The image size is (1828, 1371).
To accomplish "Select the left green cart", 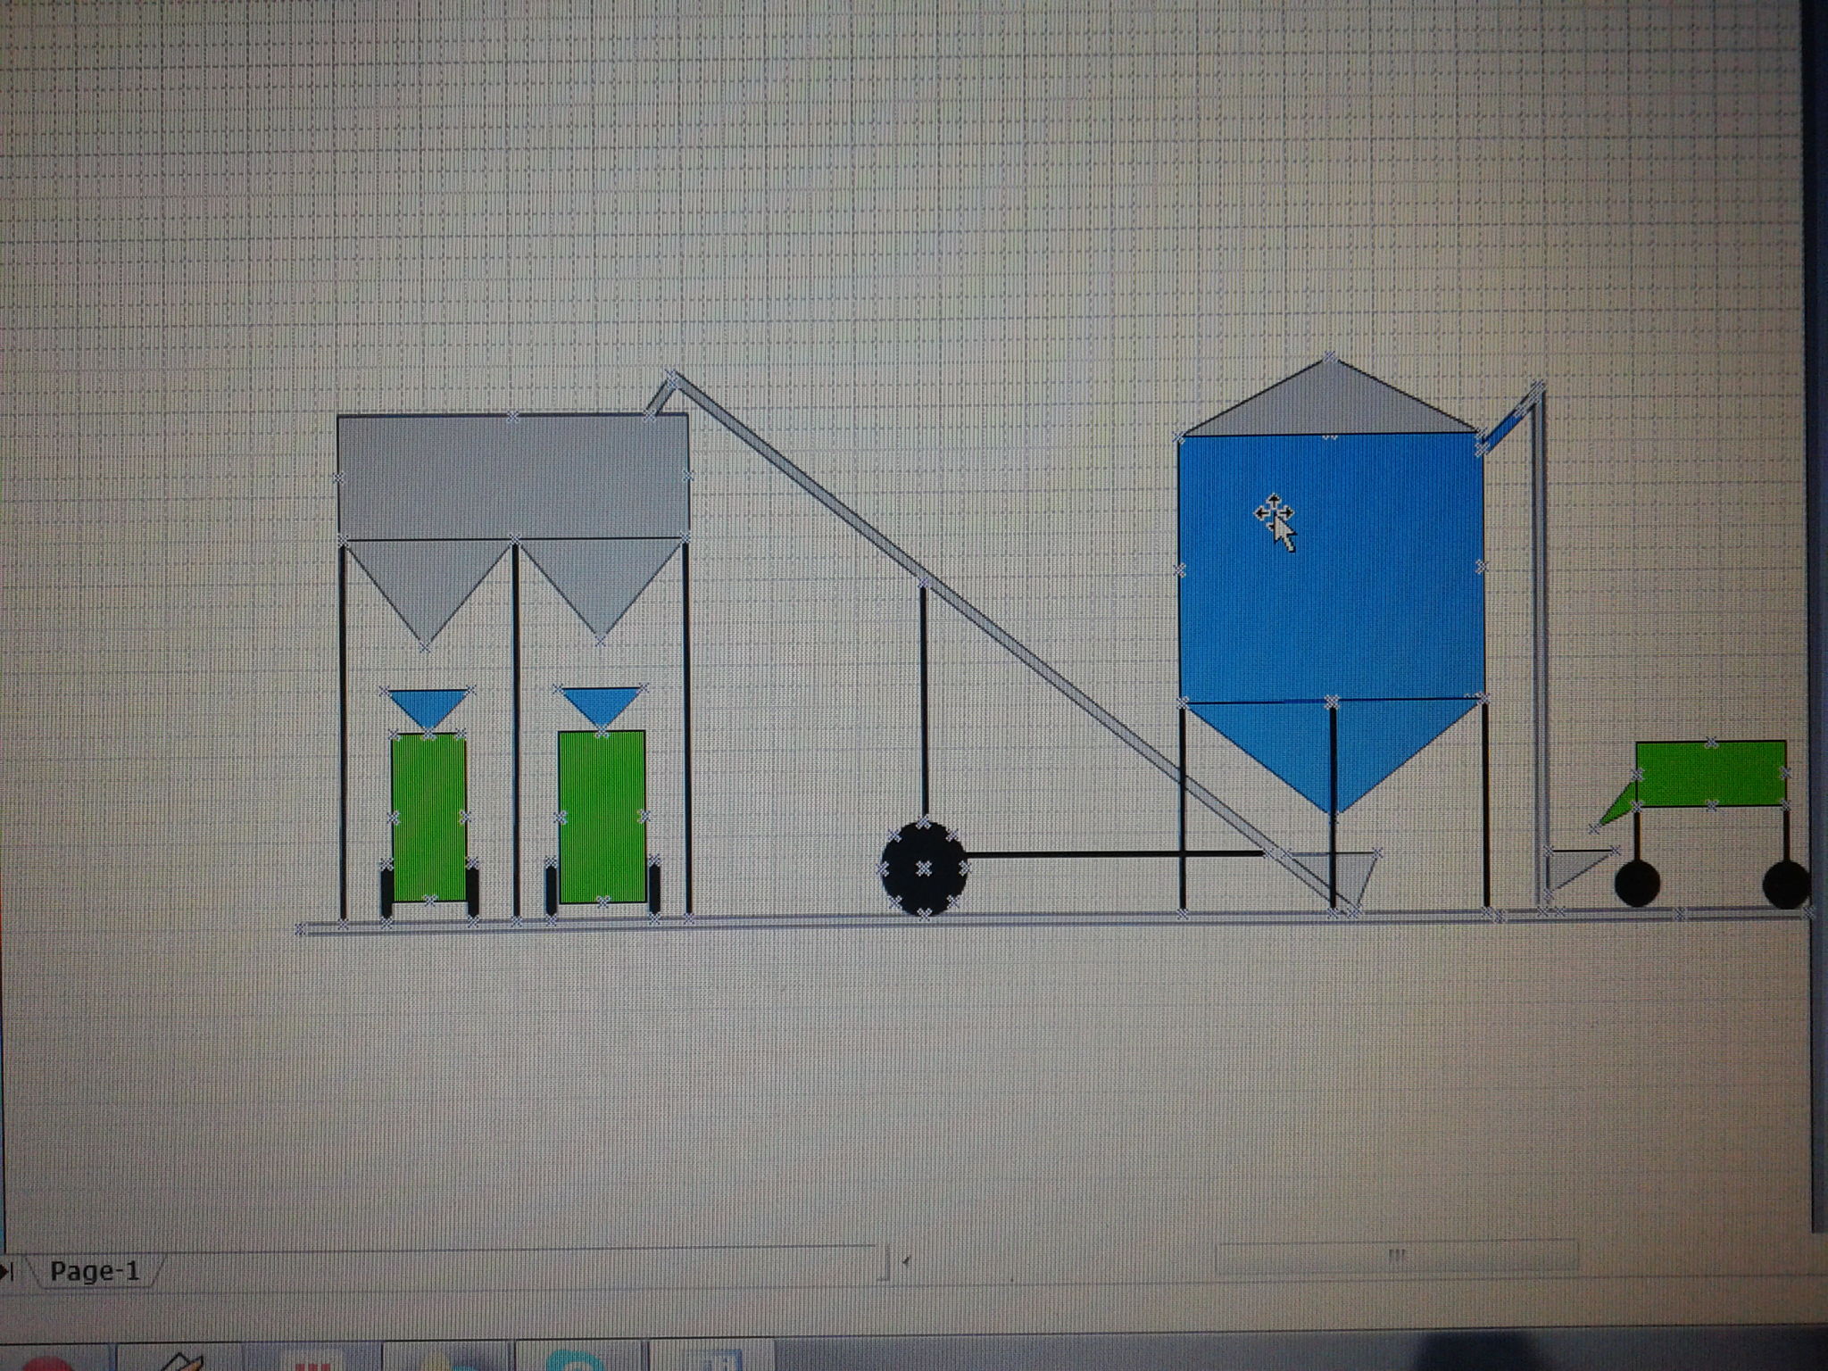I will point(429,817).
